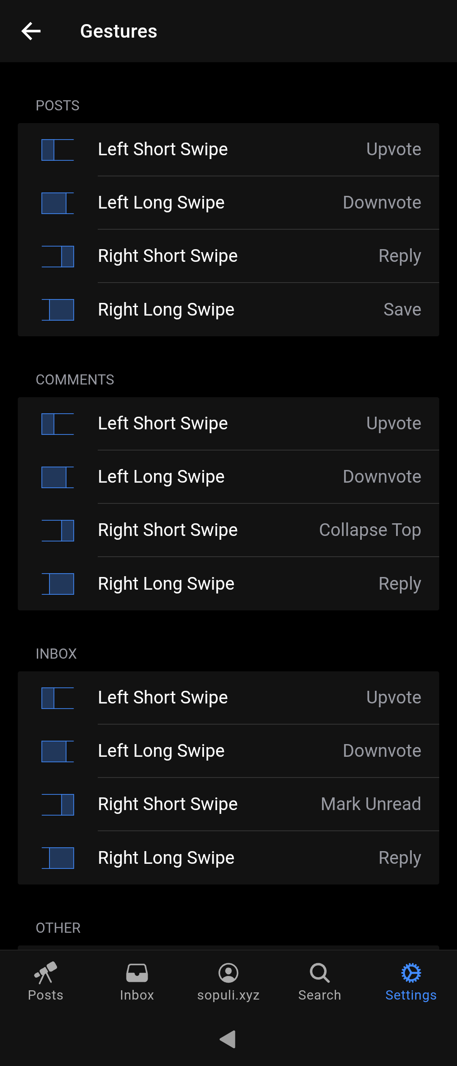Change Posts Right Long Swipe Save action
Screen dimensions: 457x1066
point(402,310)
